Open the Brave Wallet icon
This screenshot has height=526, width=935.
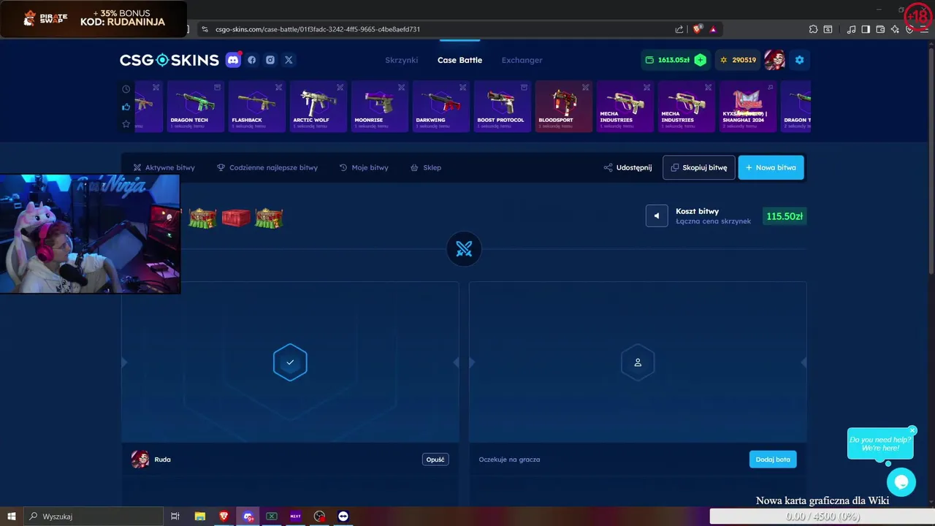pyautogui.click(x=880, y=29)
